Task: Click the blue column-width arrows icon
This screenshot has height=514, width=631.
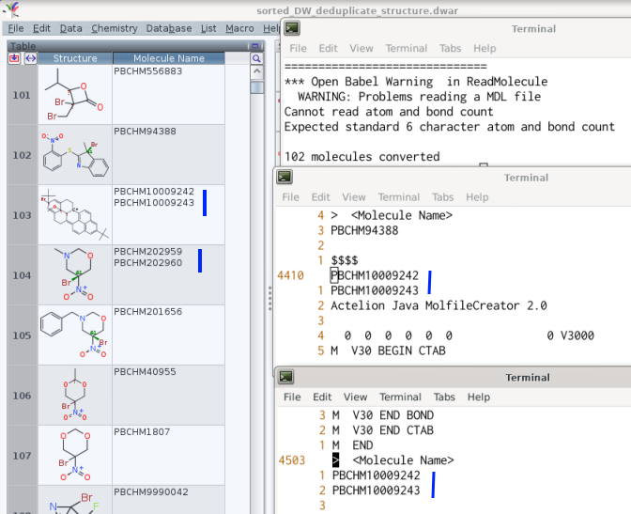Action: pos(30,58)
